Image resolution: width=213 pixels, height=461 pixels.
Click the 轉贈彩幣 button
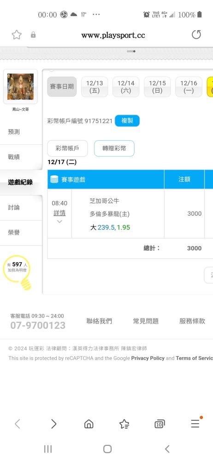(114, 148)
